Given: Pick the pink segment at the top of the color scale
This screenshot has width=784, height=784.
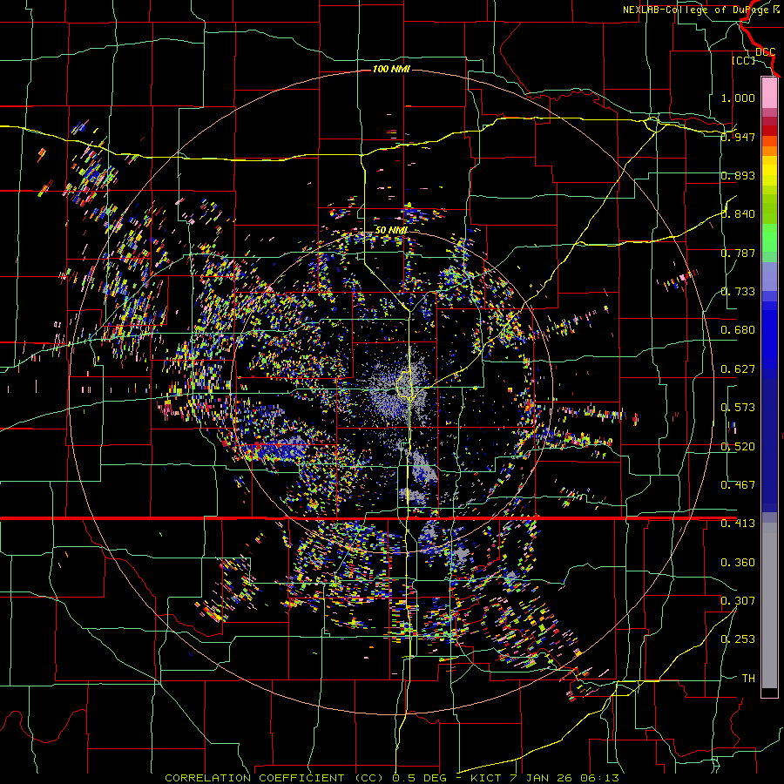Looking at the screenshot, I should (769, 92).
